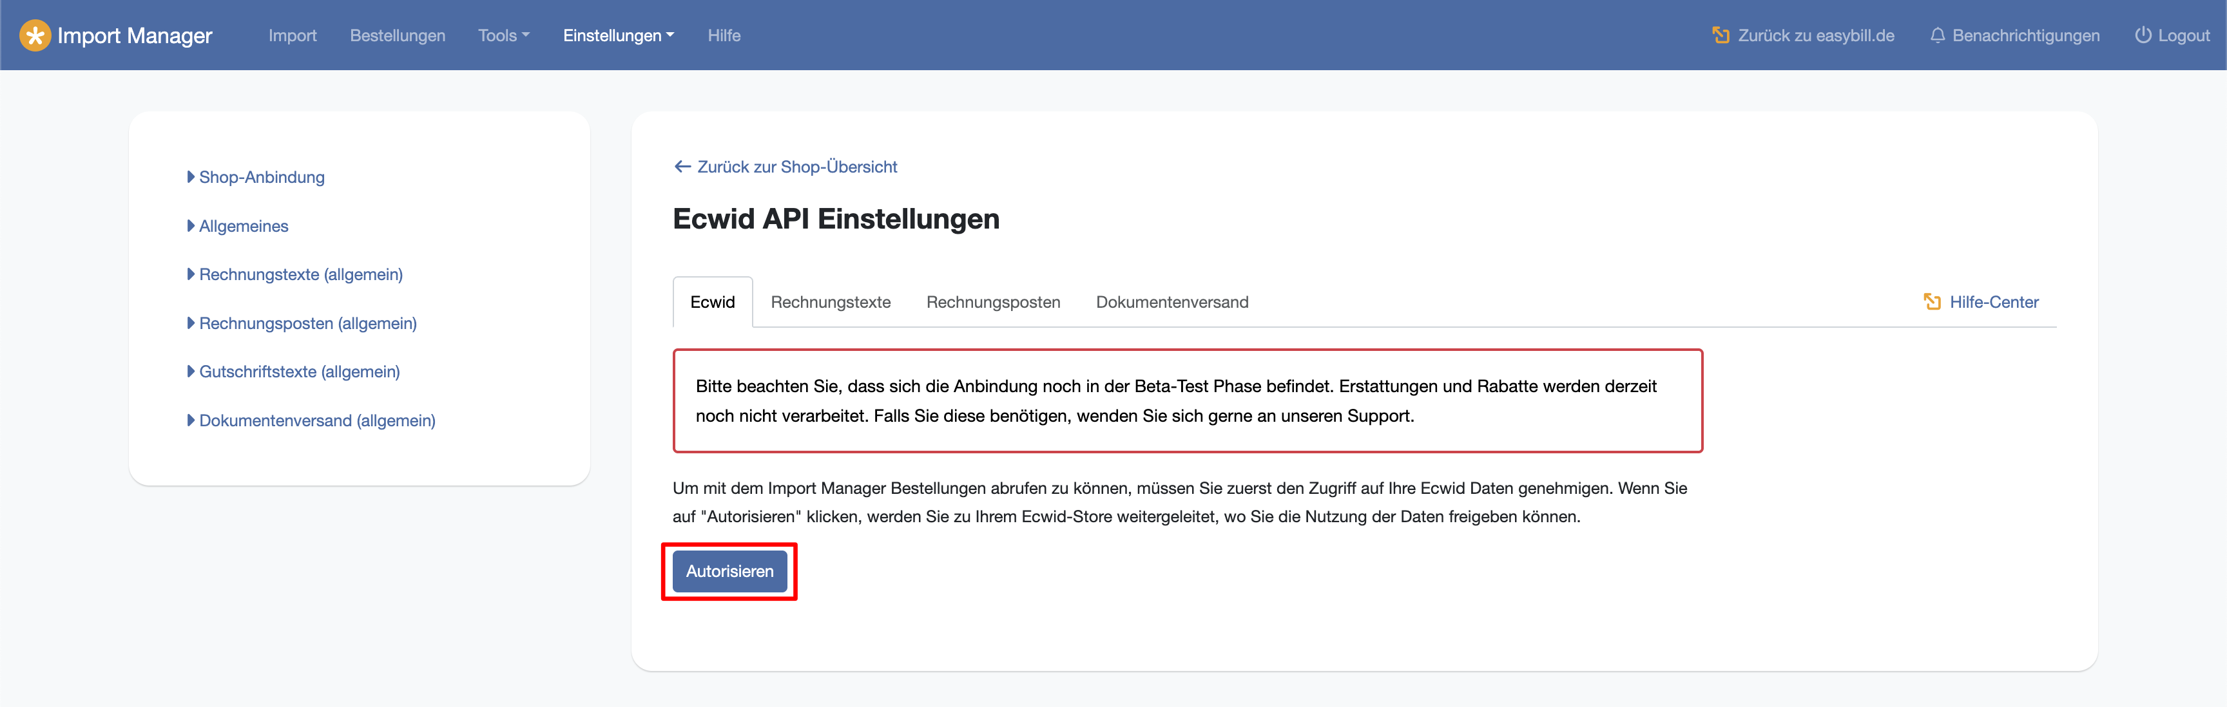
Task: Click the Autorisieren button
Action: tap(729, 571)
